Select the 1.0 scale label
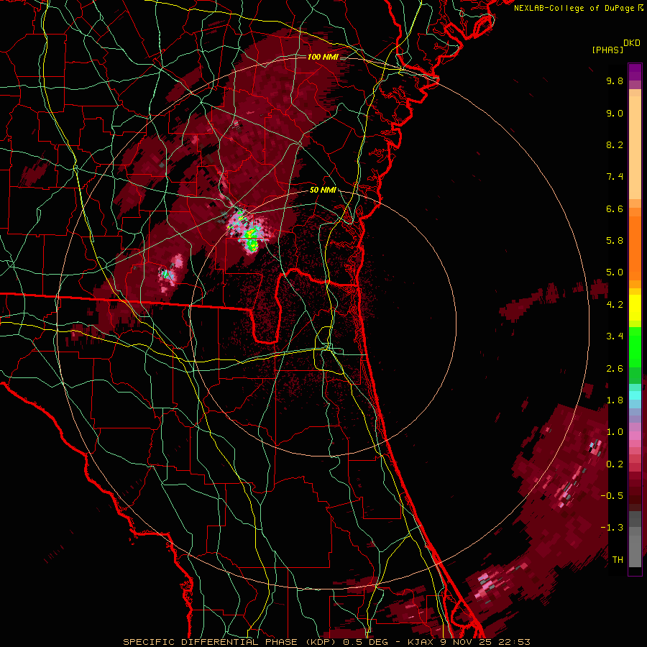Screen dimensions: 647x647 tap(615, 432)
